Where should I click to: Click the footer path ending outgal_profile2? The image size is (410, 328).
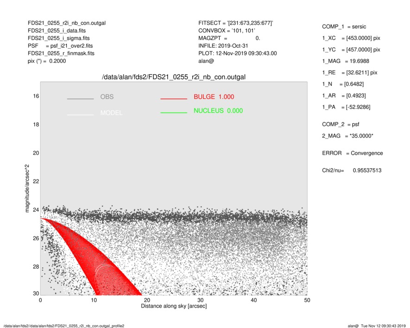64,326
